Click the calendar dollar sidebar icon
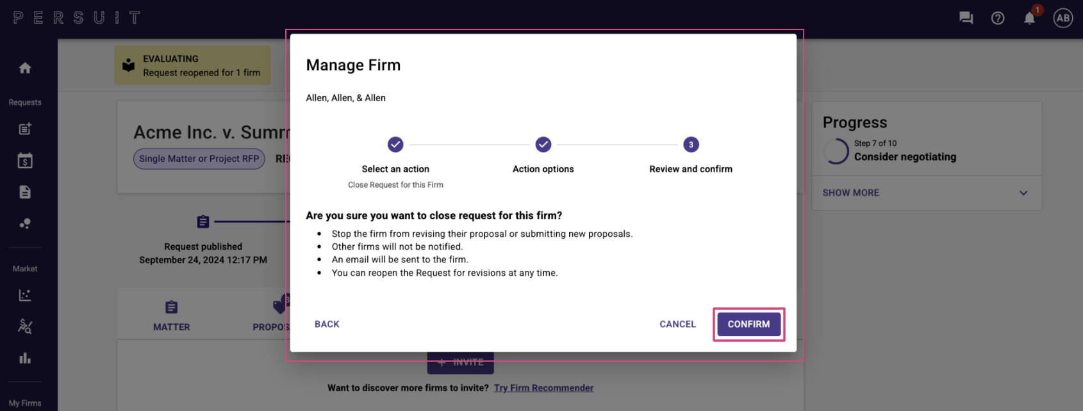 point(25,161)
